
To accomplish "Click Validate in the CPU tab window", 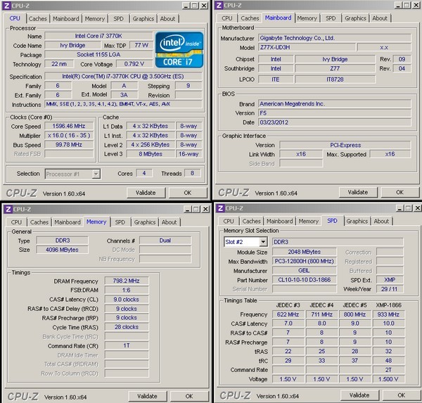I will tap(146, 193).
